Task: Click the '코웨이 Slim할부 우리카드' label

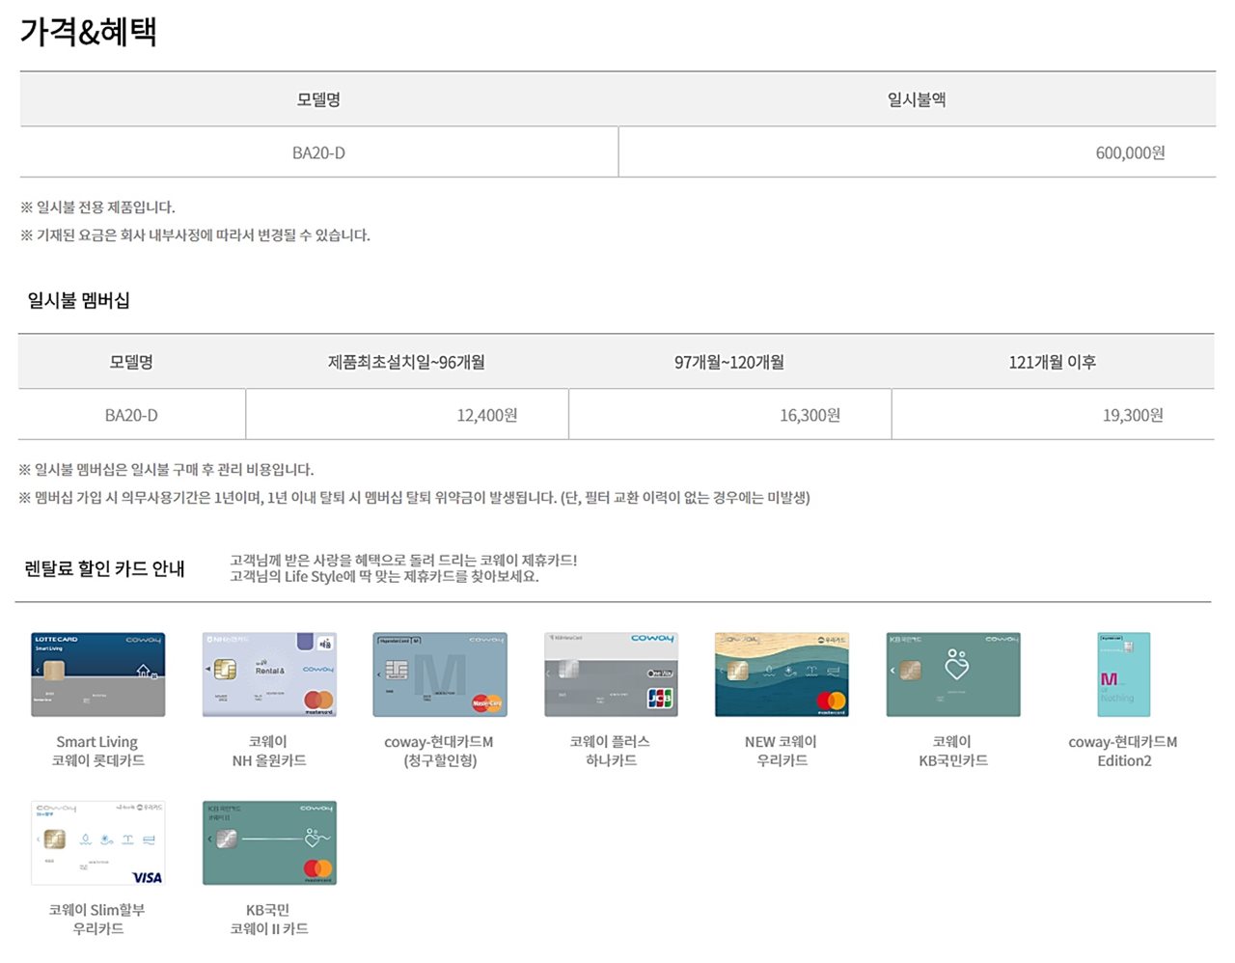Action: (97, 919)
